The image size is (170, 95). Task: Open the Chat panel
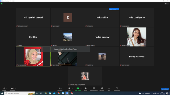pyautogui.click(x=69, y=89)
